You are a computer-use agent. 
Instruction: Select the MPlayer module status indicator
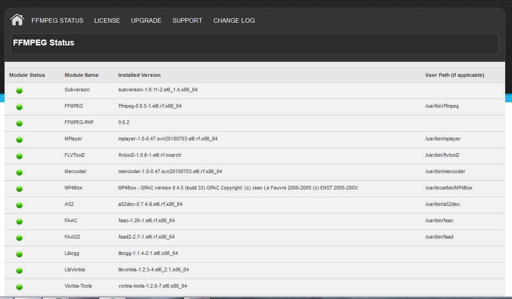(20, 140)
